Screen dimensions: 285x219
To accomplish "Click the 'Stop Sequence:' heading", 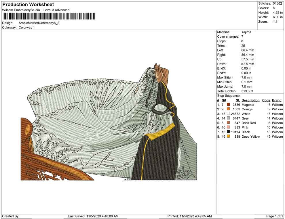I will coord(229,96).
